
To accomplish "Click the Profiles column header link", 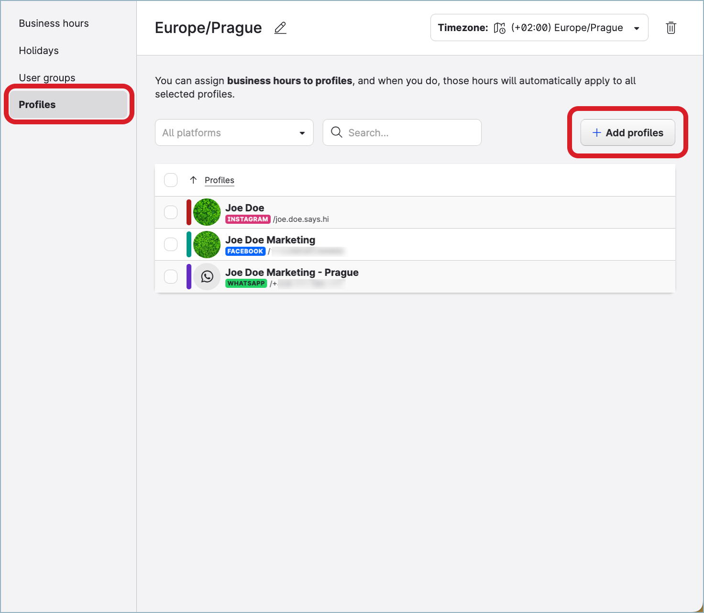I will pyautogui.click(x=219, y=180).
